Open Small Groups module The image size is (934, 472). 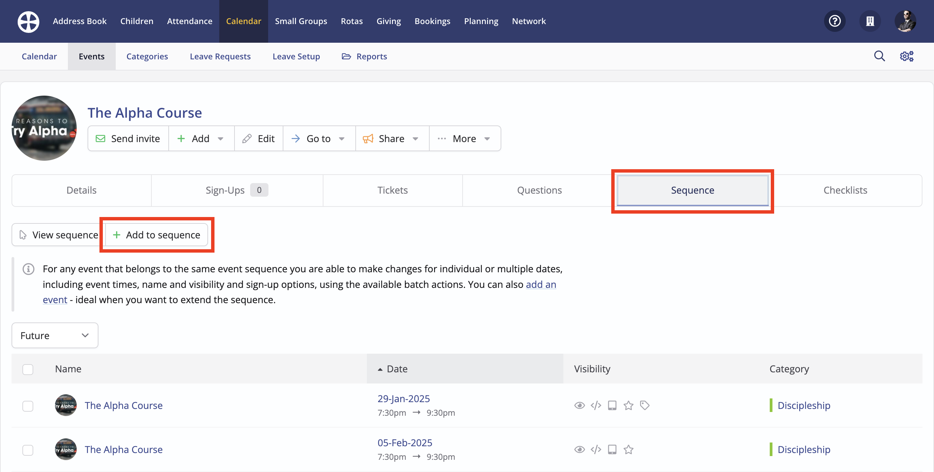pyautogui.click(x=301, y=21)
